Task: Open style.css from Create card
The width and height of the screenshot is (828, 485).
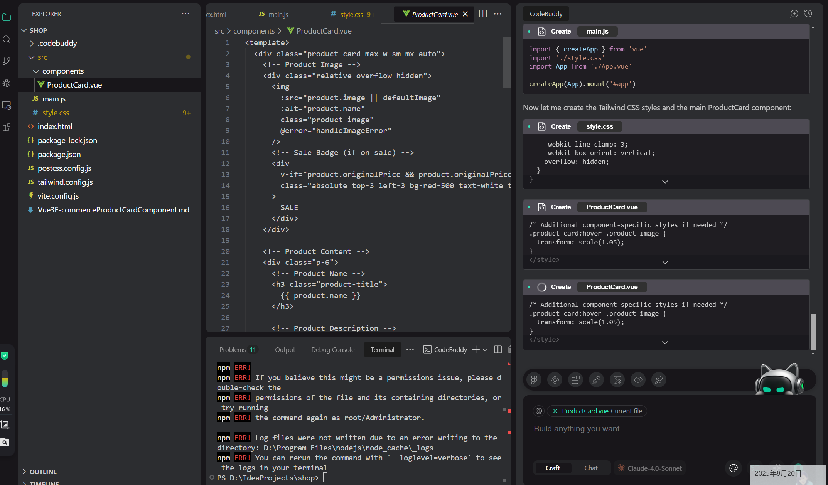Action: point(600,126)
